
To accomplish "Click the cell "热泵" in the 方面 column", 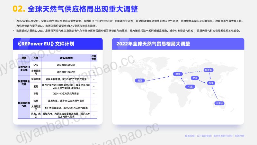I will 36,101.
